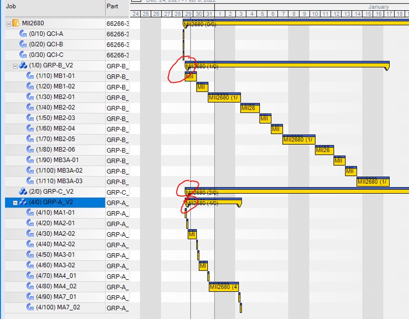Click the (1/70) MB2-05 operation icon
This screenshot has height=319, width=409.
point(30,139)
